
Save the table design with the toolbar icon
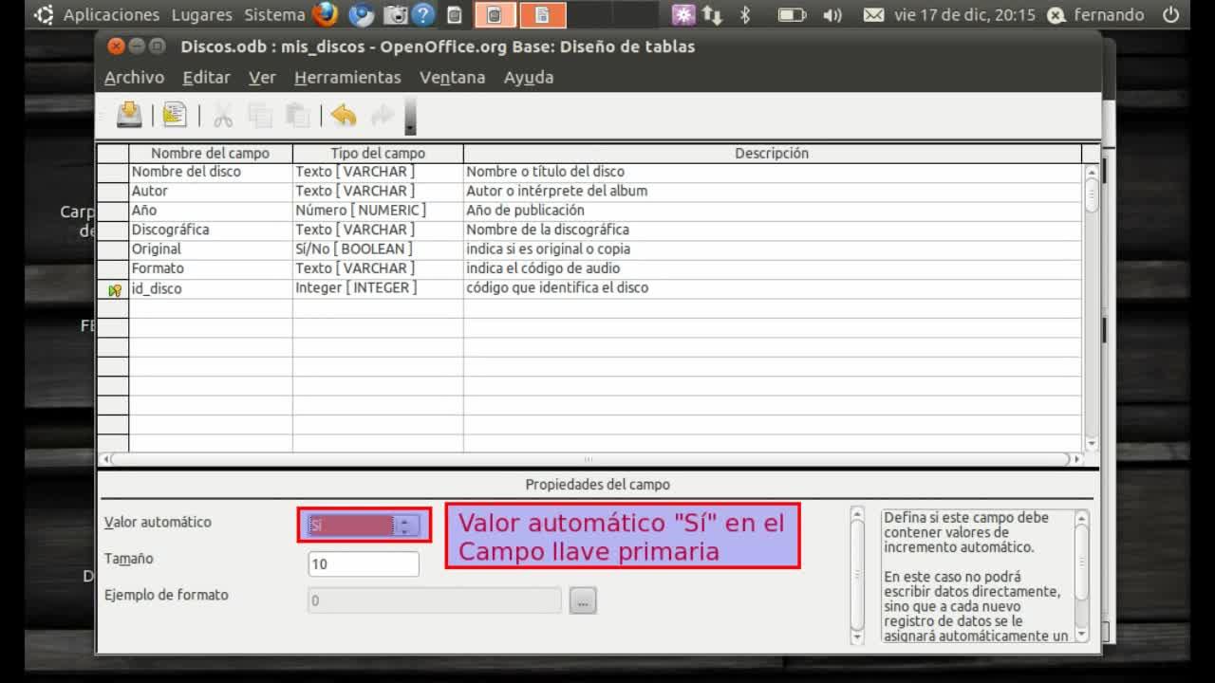[129, 115]
